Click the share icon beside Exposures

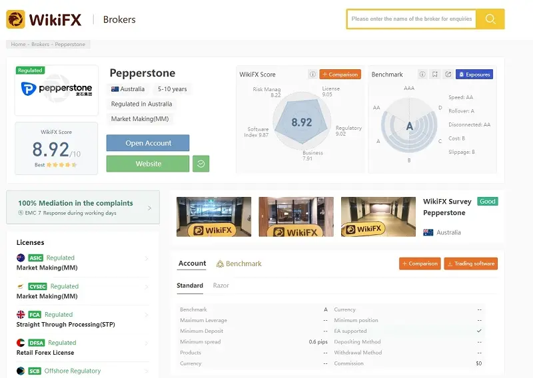click(448, 75)
